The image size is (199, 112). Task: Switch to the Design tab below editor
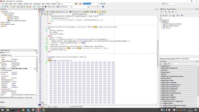pyautogui.click(x=76, y=107)
